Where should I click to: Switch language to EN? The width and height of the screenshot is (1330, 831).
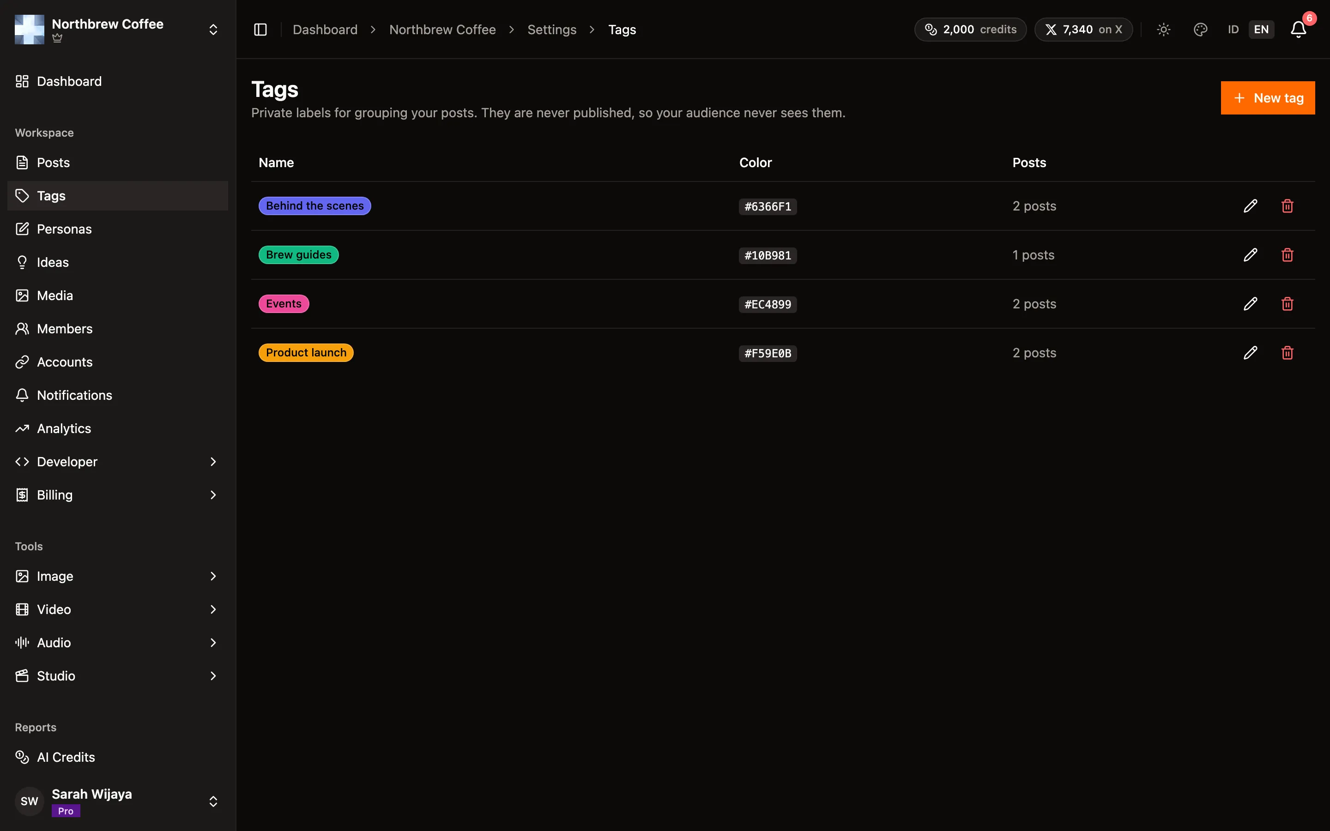pyautogui.click(x=1261, y=30)
